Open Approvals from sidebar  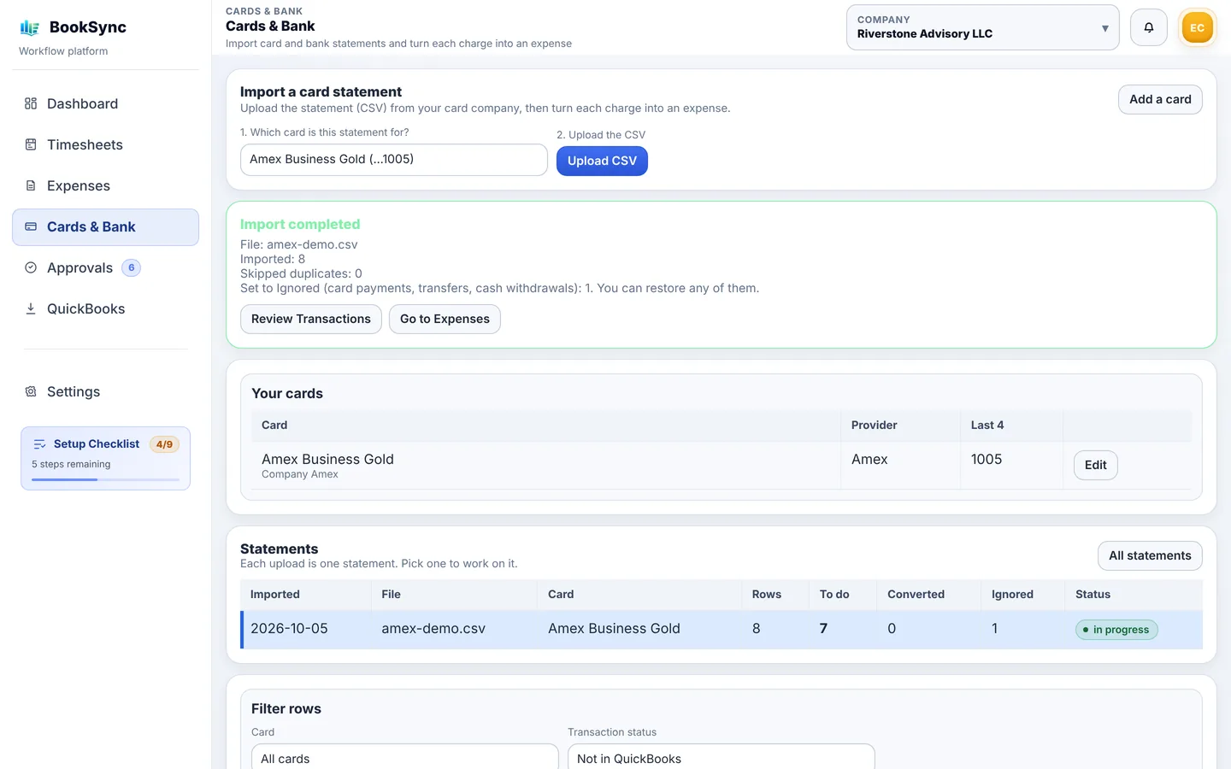tap(105, 267)
